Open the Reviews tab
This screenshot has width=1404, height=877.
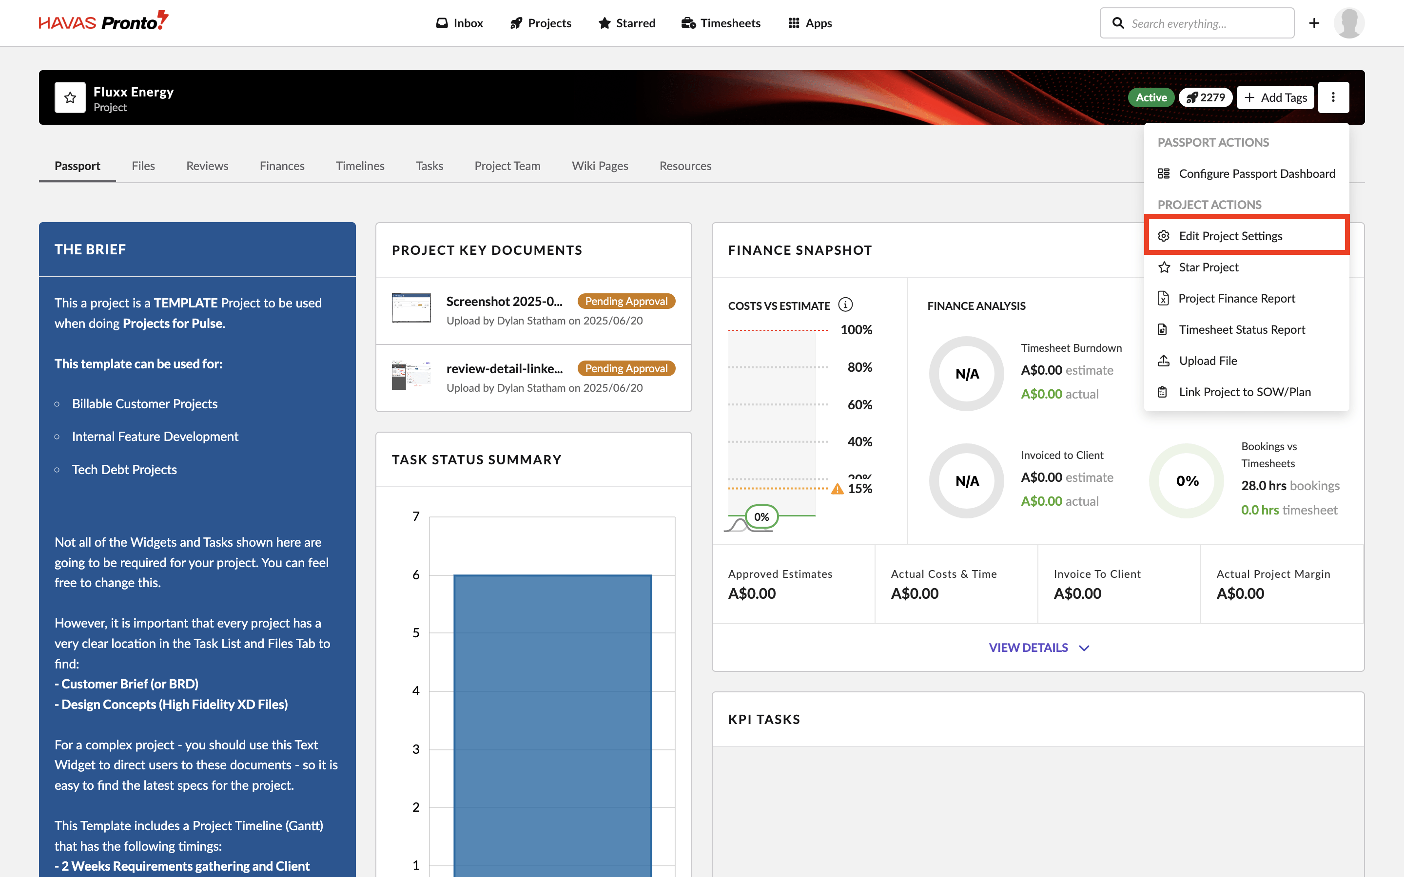(x=207, y=166)
